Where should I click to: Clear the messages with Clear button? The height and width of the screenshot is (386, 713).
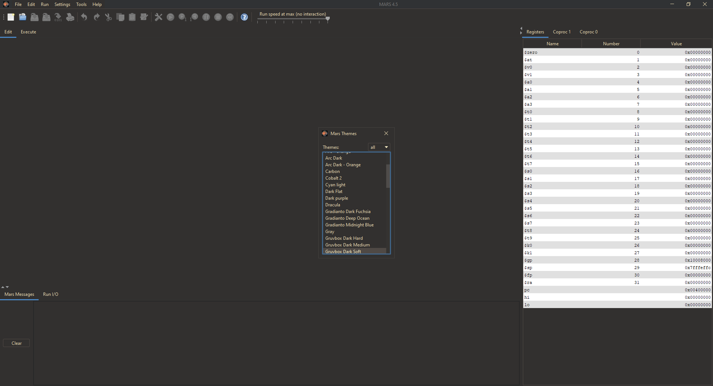16,343
